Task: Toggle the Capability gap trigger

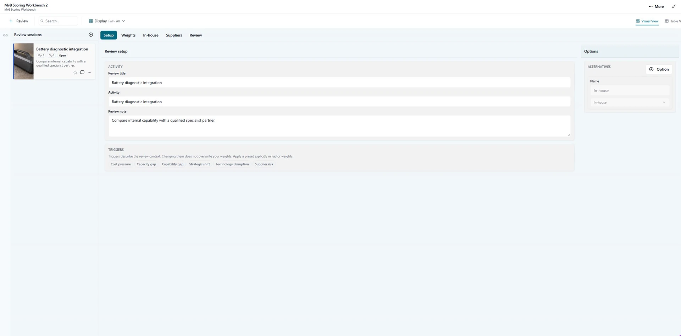Action: tap(172, 164)
